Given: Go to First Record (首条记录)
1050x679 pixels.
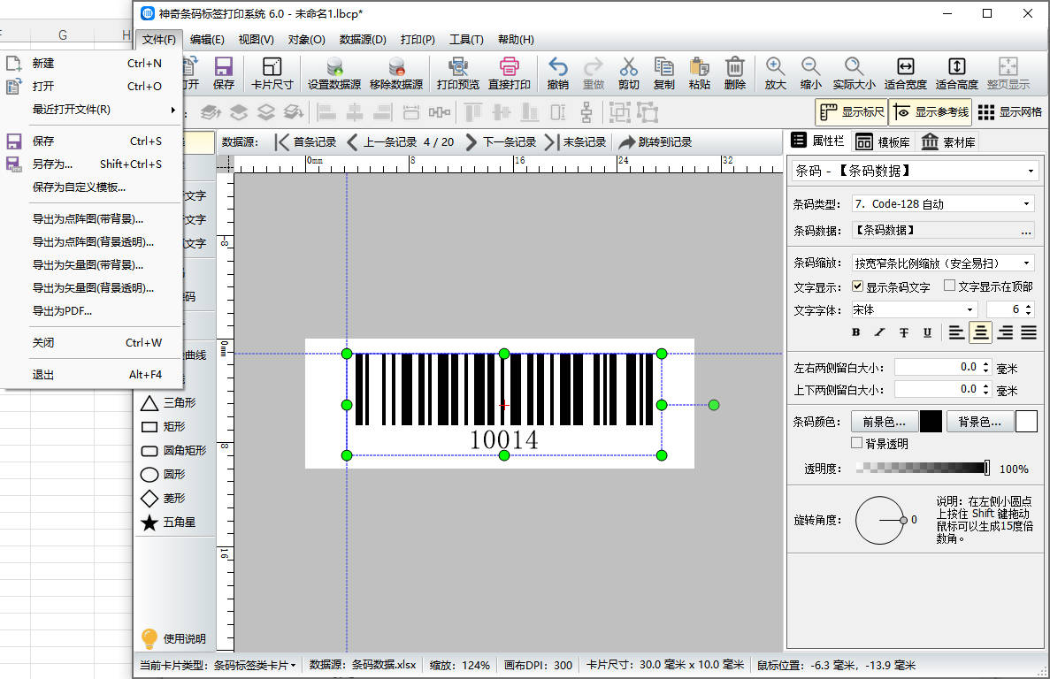Looking at the screenshot, I should (305, 141).
